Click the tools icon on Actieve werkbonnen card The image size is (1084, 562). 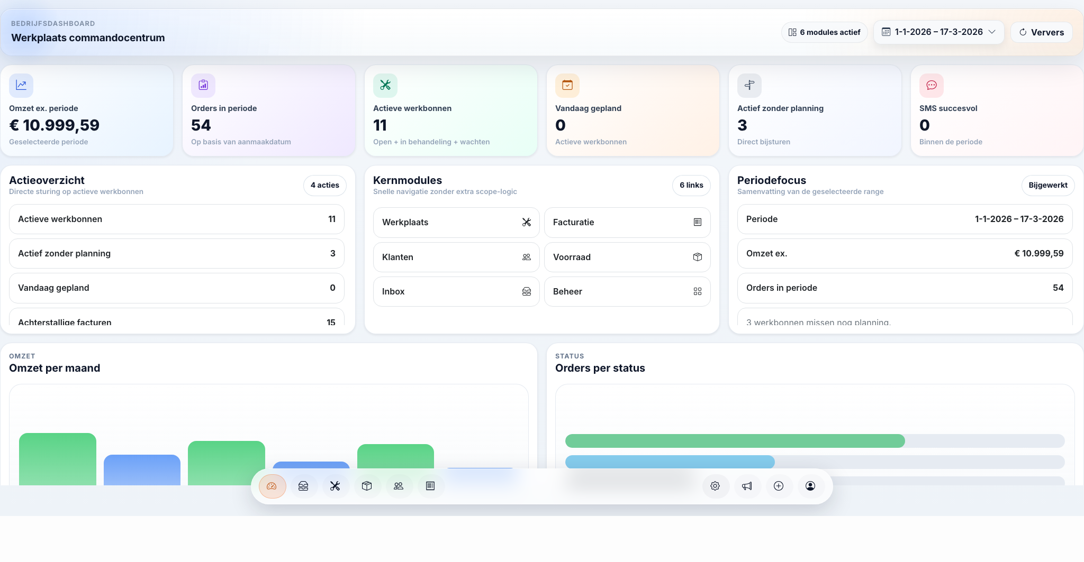[385, 85]
